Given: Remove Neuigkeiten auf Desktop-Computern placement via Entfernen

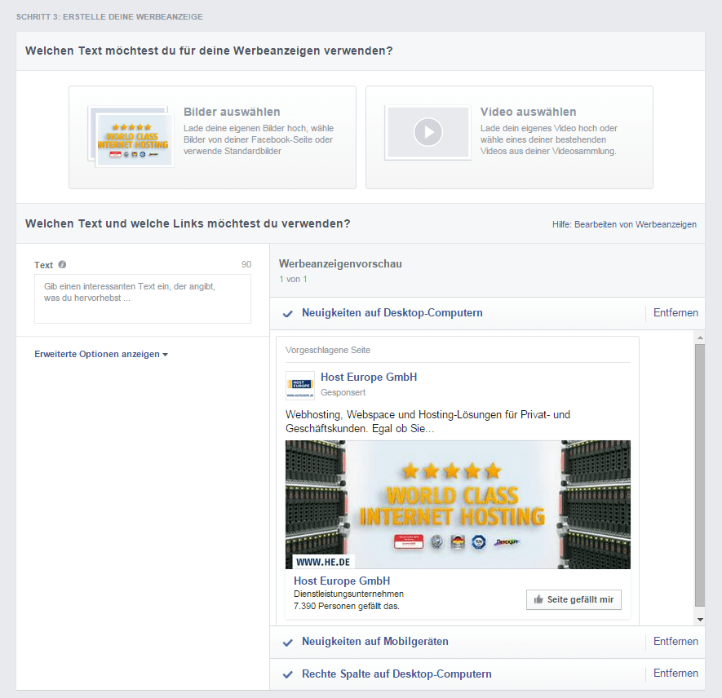Looking at the screenshot, I should coord(675,313).
